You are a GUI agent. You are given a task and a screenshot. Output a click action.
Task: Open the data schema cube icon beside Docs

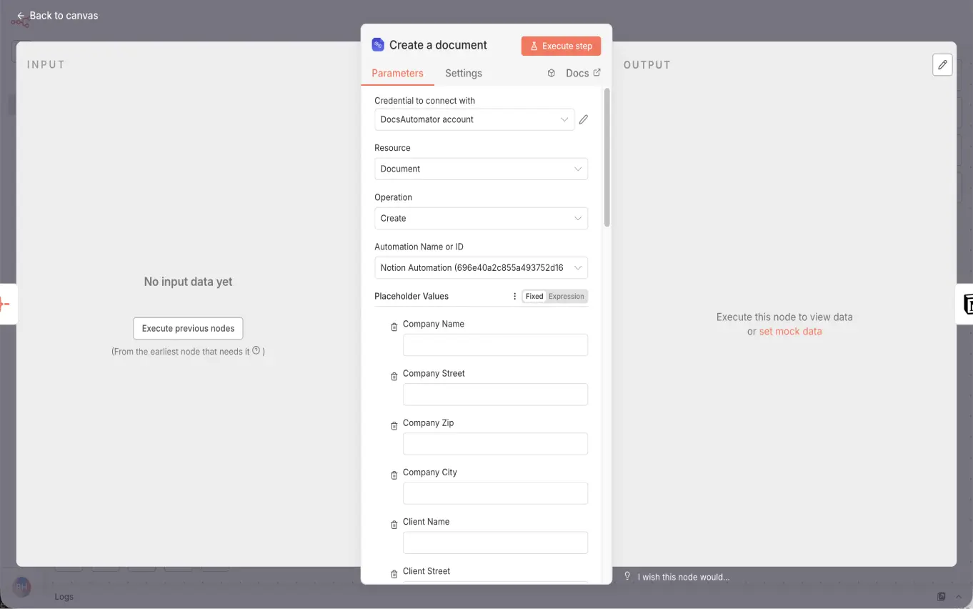551,73
